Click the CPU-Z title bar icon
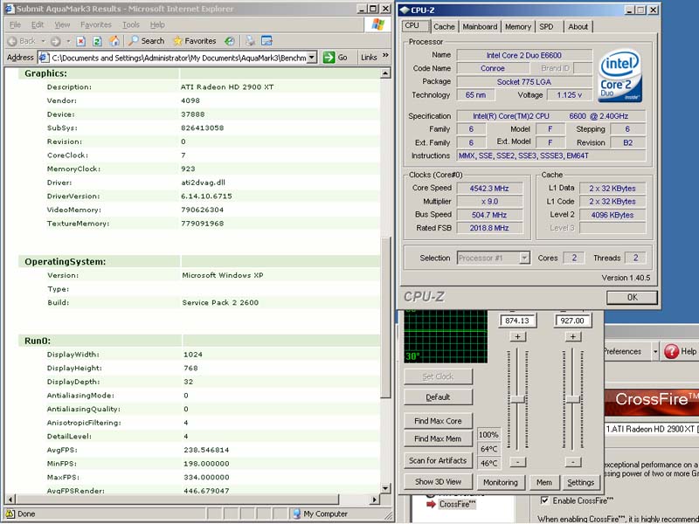The width and height of the screenshot is (699, 524). tap(405, 10)
